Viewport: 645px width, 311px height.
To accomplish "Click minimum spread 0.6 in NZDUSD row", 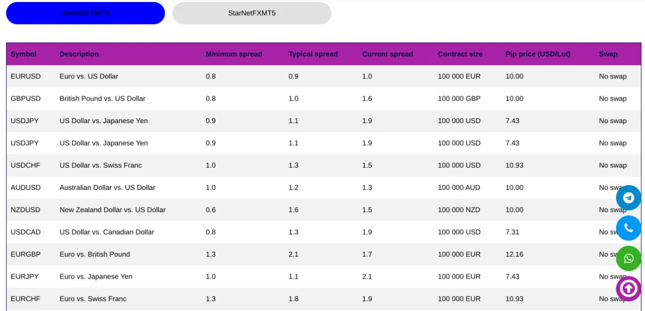I will pyautogui.click(x=211, y=210).
